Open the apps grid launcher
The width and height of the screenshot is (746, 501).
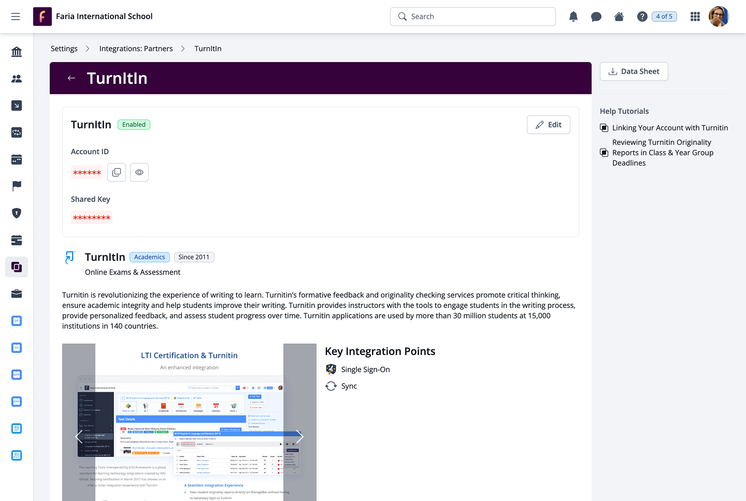[x=695, y=17]
